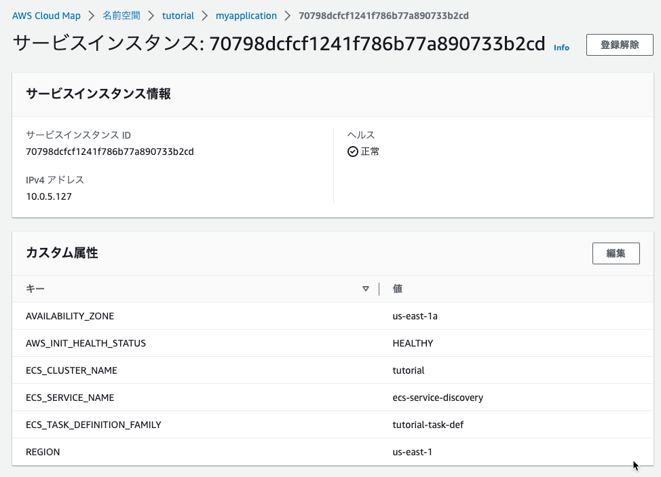The width and height of the screenshot is (661, 477).
Task: Click the IPv4 address 10.0.5.127
Action: tap(49, 196)
